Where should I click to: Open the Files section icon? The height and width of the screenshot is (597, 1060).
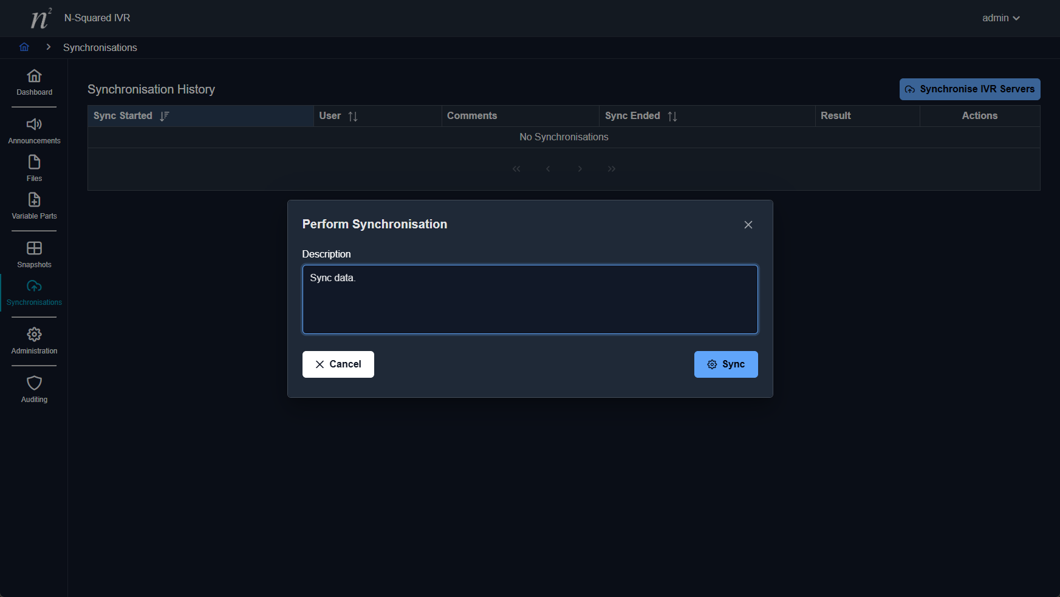[x=34, y=163]
